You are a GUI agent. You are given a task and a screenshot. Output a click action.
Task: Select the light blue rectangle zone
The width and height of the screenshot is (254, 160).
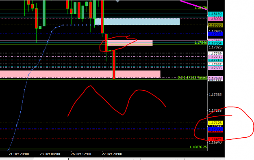point(137,21)
